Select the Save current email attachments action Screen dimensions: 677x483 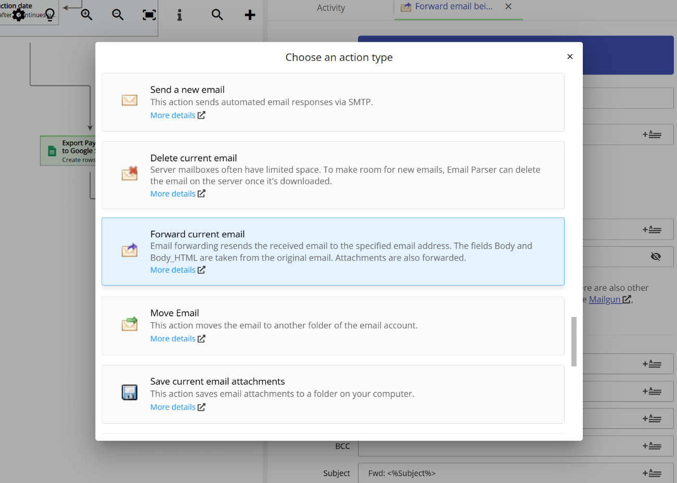coord(333,393)
